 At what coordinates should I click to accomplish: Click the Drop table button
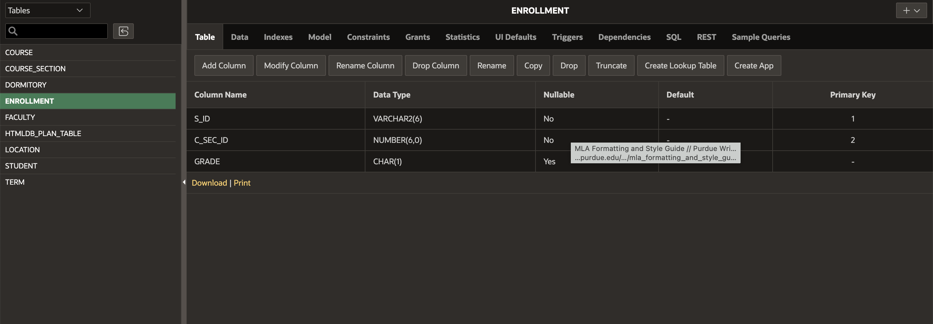(569, 65)
